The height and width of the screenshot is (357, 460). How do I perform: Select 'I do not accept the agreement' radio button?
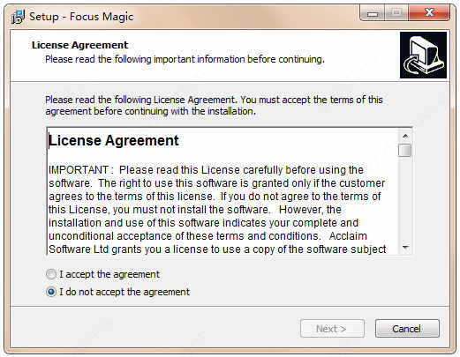(51, 292)
